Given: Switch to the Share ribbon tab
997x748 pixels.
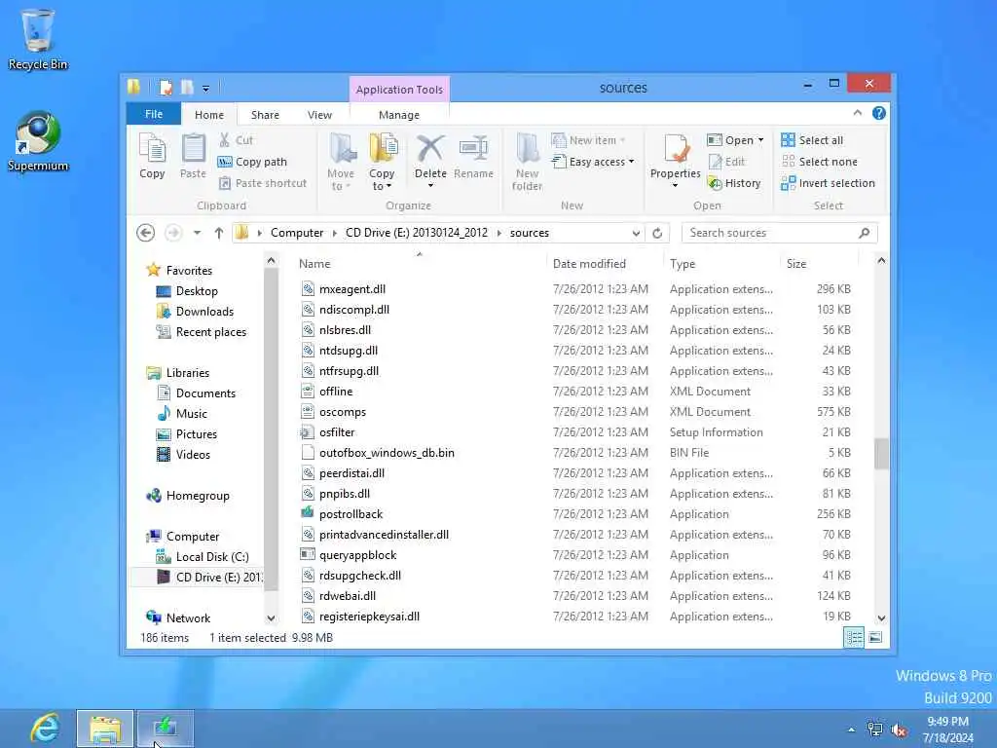Looking at the screenshot, I should coord(265,115).
